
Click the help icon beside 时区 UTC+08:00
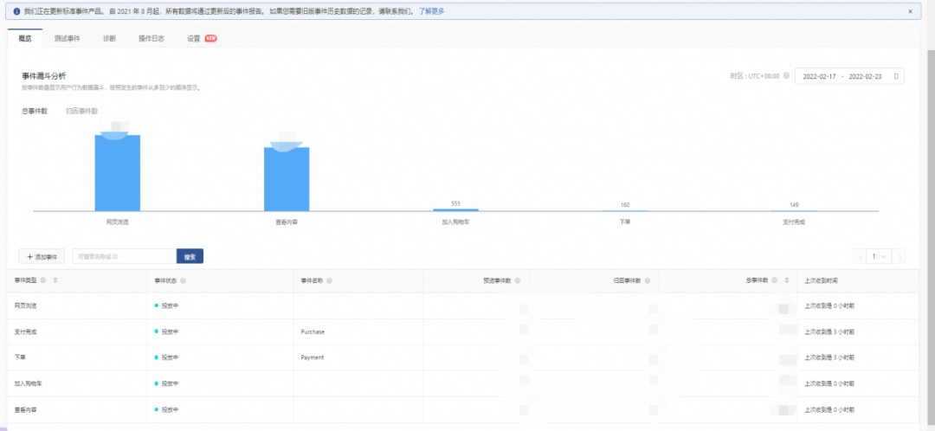coord(786,76)
